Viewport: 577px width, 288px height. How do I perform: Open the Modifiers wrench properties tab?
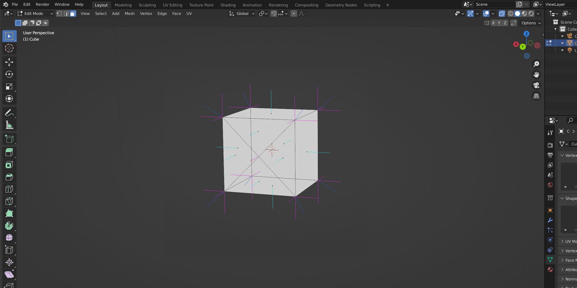[550, 220]
